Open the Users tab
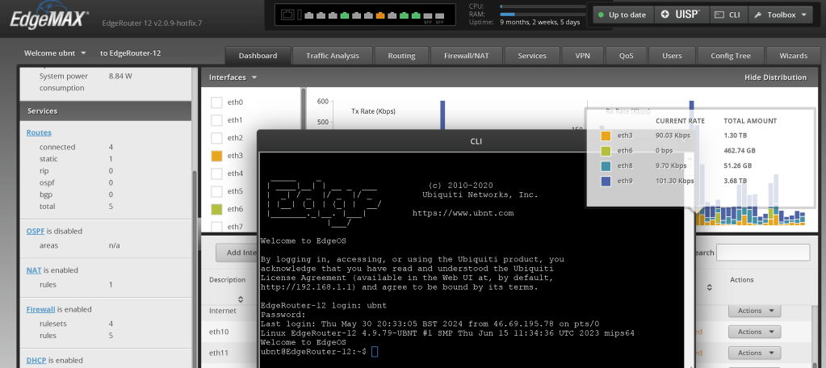 (672, 56)
